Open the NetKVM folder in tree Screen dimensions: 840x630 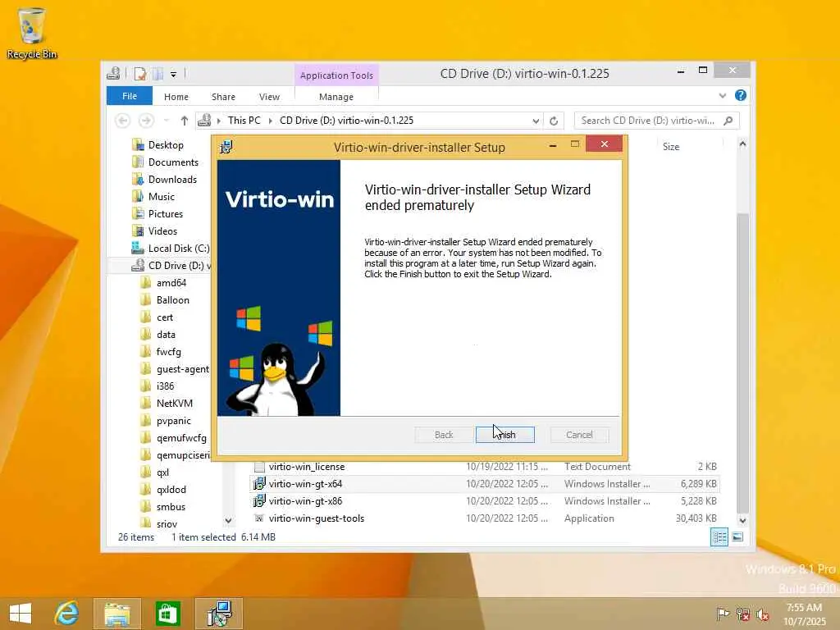coord(174,403)
